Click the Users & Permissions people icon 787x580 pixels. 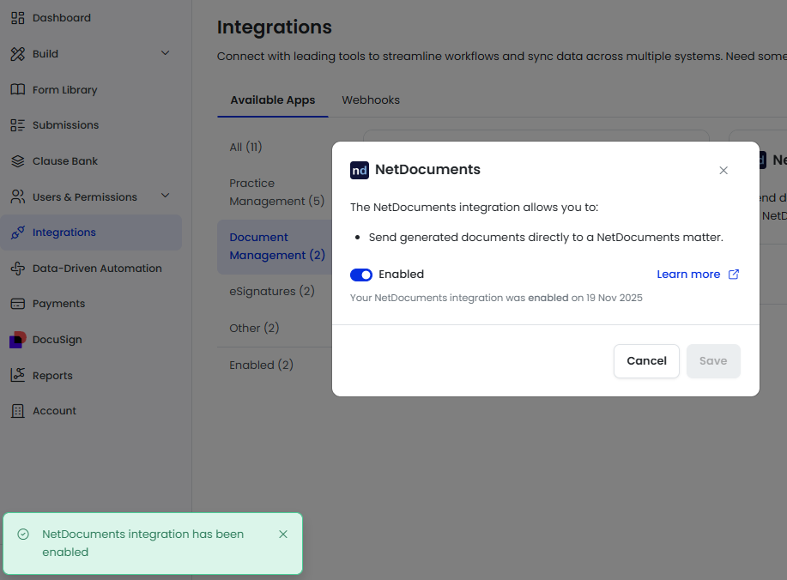coord(17,196)
